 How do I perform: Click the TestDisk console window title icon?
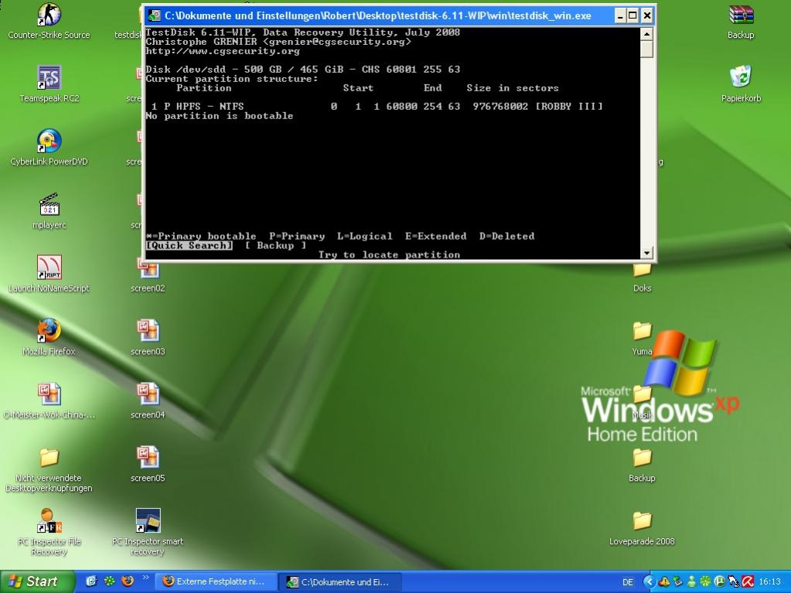click(x=155, y=15)
